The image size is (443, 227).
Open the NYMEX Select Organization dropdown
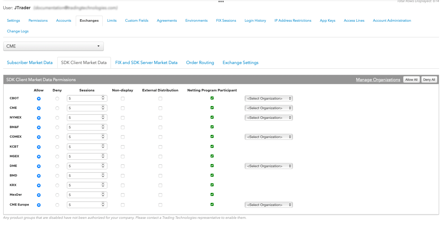(x=269, y=118)
